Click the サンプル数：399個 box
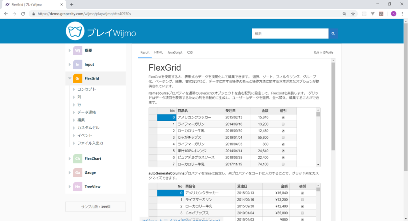The width and height of the screenshot is (408, 221). point(96,207)
